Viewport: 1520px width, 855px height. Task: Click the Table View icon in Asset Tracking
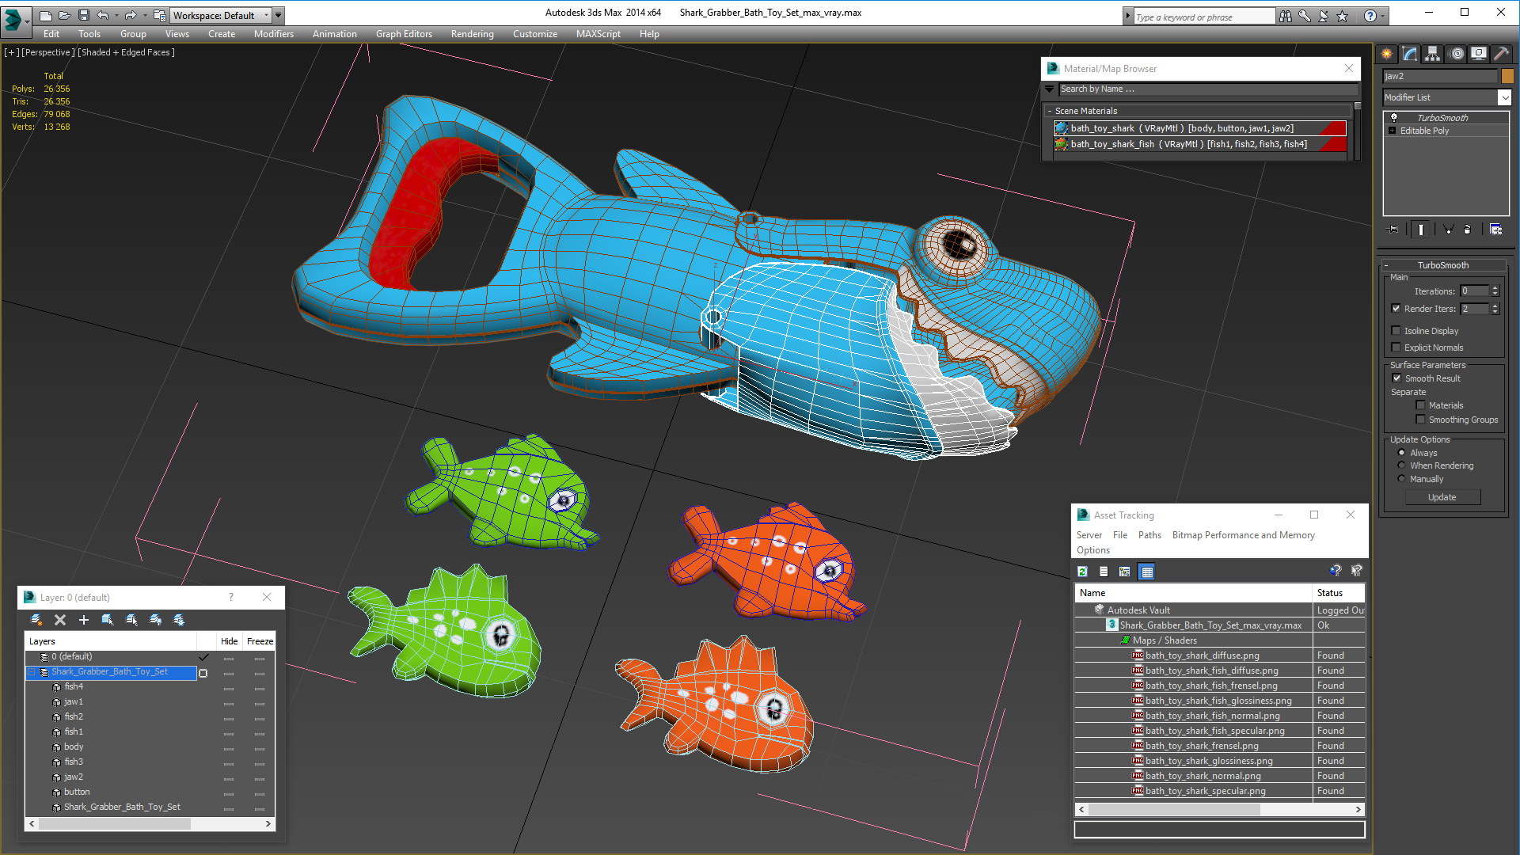(1147, 572)
